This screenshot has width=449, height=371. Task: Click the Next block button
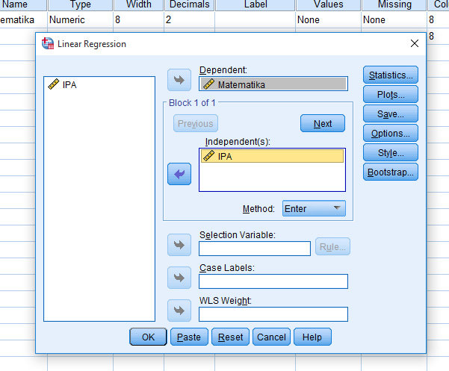pos(323,124)
